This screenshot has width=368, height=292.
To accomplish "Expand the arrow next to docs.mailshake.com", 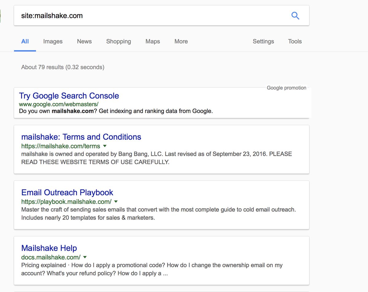I will click(85, 257).
